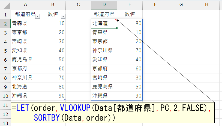Screen dimensions: 222x126
Task: Select row 2 header
Action: point(5,24)
